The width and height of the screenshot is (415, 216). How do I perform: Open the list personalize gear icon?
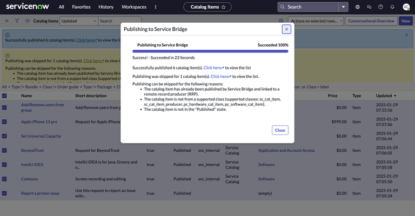(x=281, y=21)
